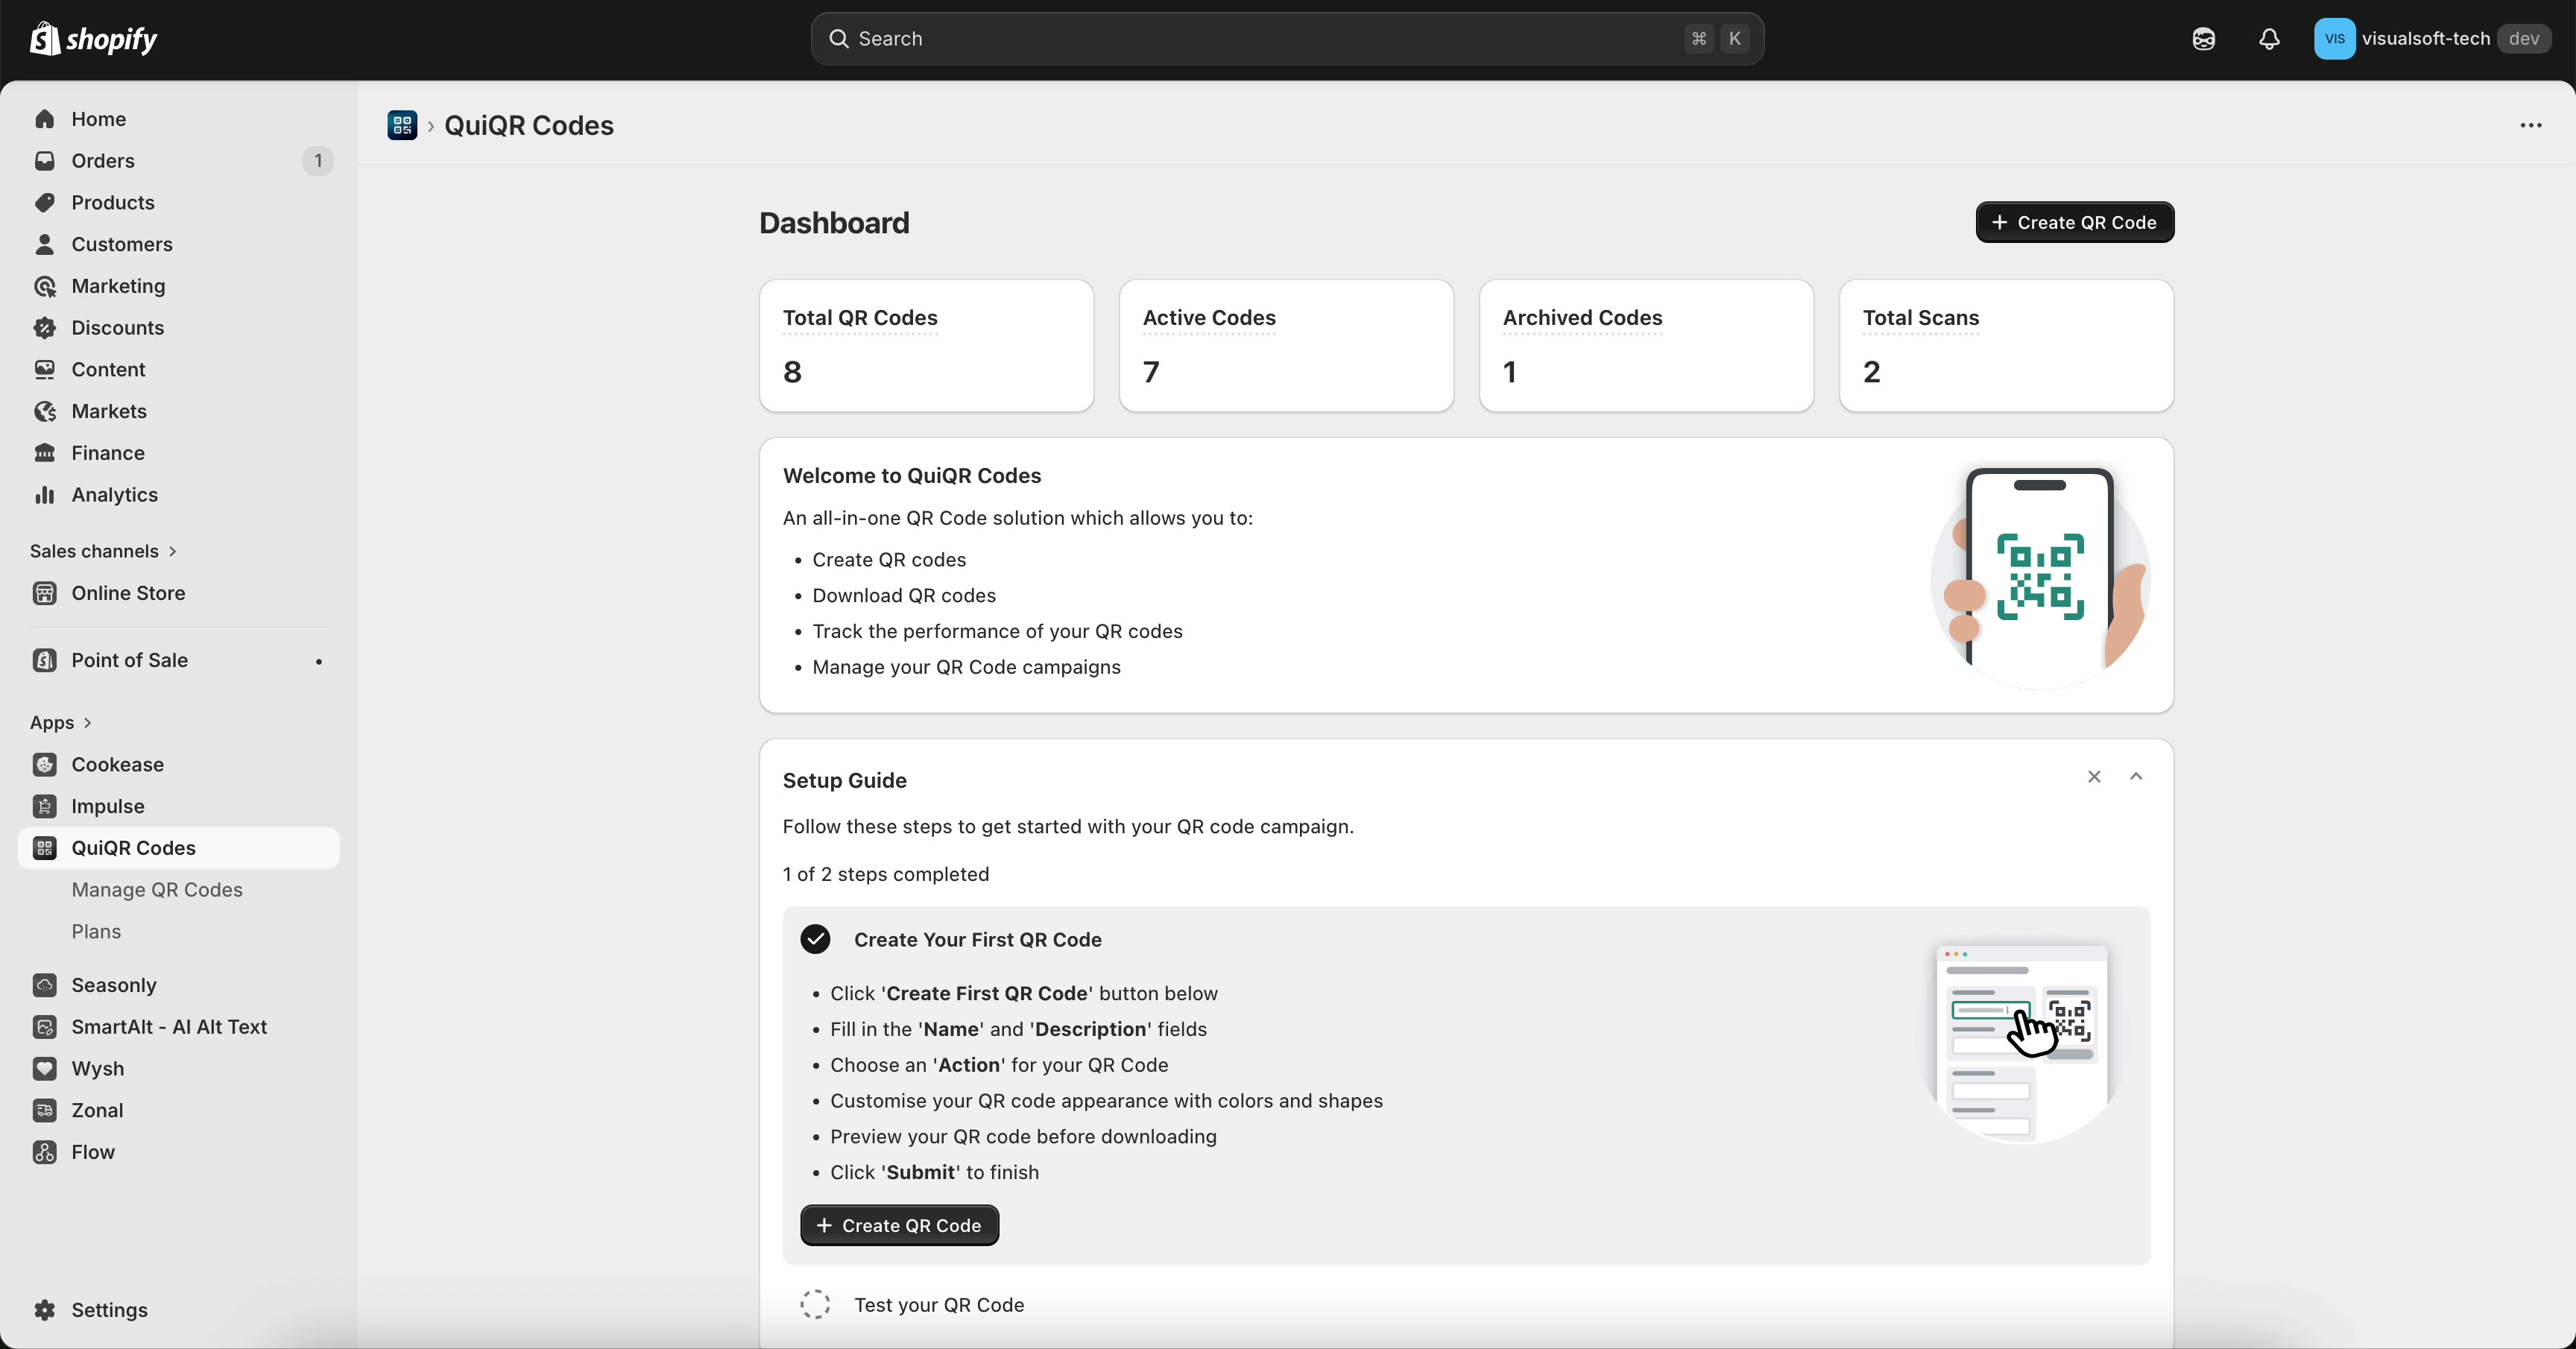Open the SmartAlt - AI Alt Text app

point(169,1027)
